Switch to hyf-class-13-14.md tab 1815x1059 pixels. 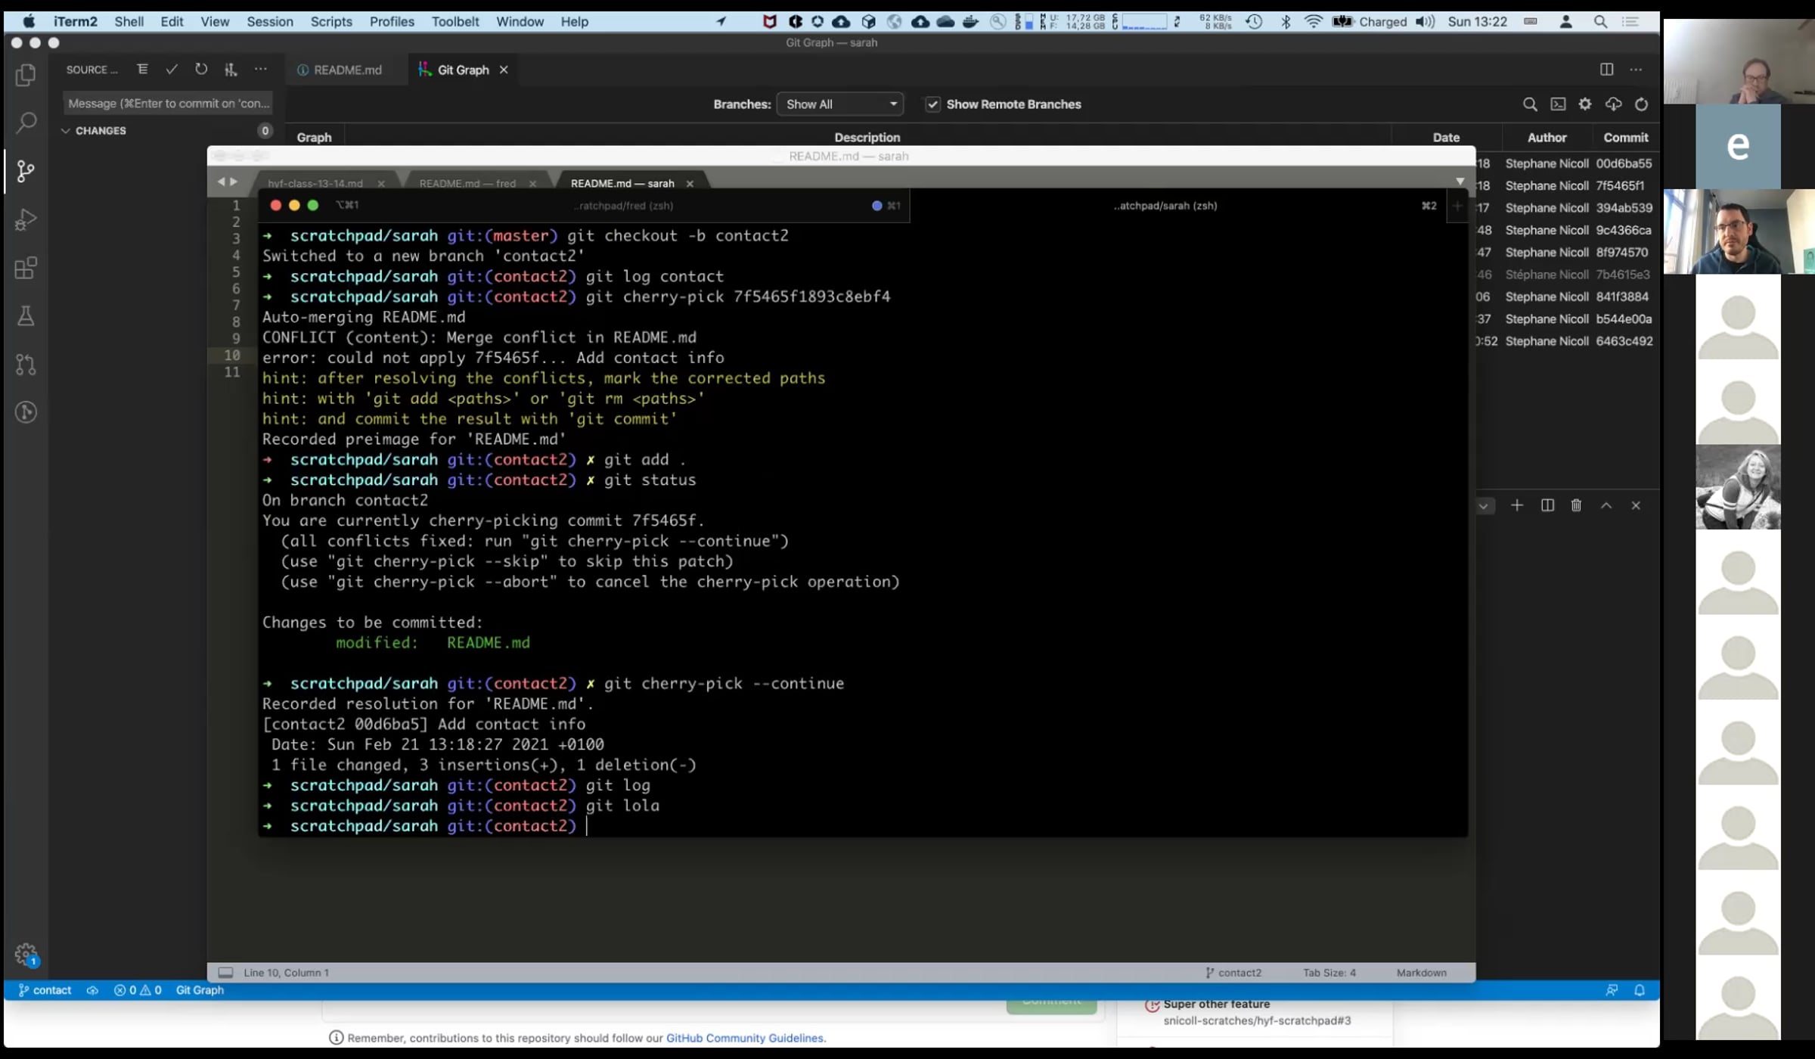pos(315,183)
